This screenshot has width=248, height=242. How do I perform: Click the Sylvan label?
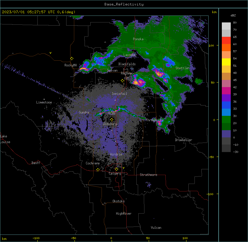112,70
